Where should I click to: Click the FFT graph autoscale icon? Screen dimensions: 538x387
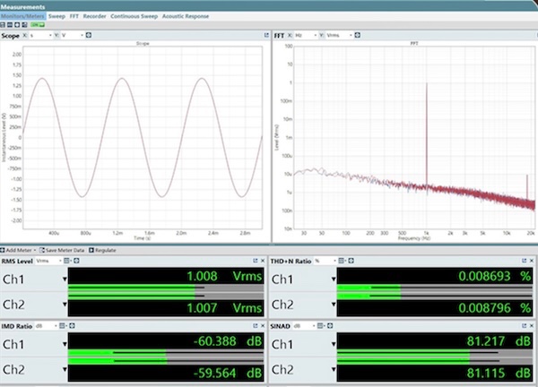pyautogui.click(x=357, y=35)
